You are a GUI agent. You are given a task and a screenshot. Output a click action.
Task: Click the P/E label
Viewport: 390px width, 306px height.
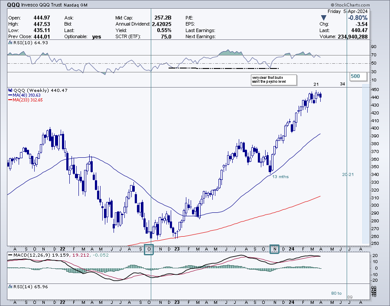coord(189,18)
